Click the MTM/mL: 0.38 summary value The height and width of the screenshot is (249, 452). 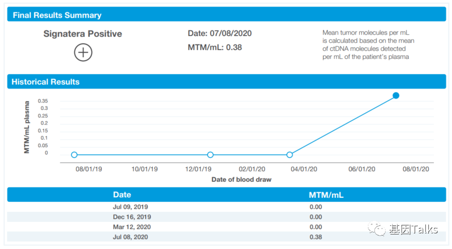pyautogui.click(x=215, y=48)
